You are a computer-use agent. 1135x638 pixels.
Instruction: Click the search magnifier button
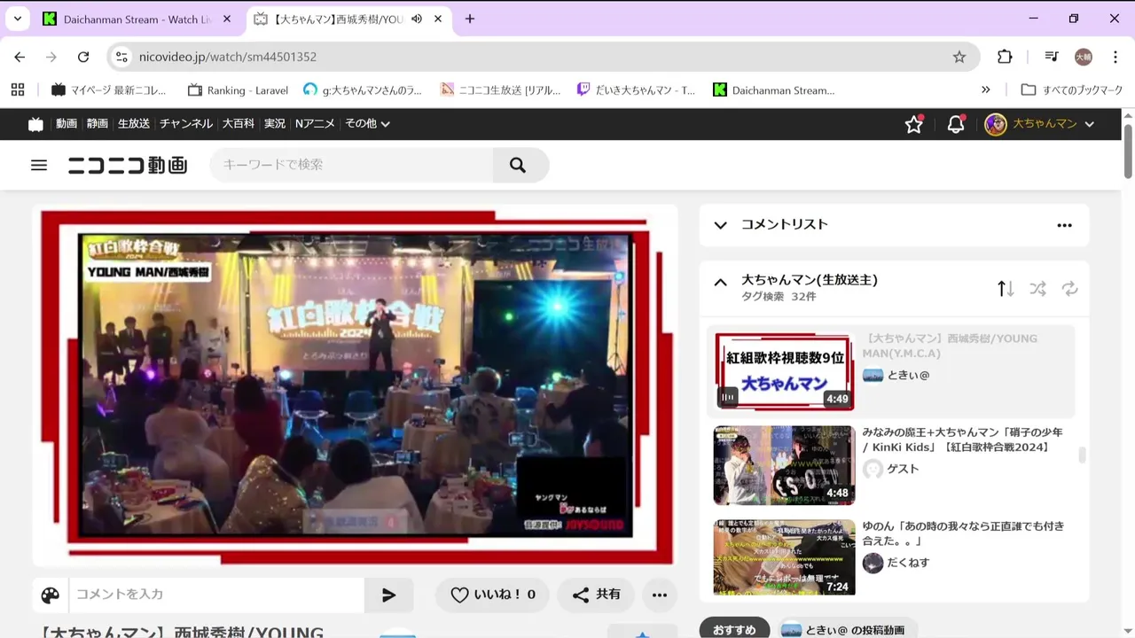pos(519,165)
